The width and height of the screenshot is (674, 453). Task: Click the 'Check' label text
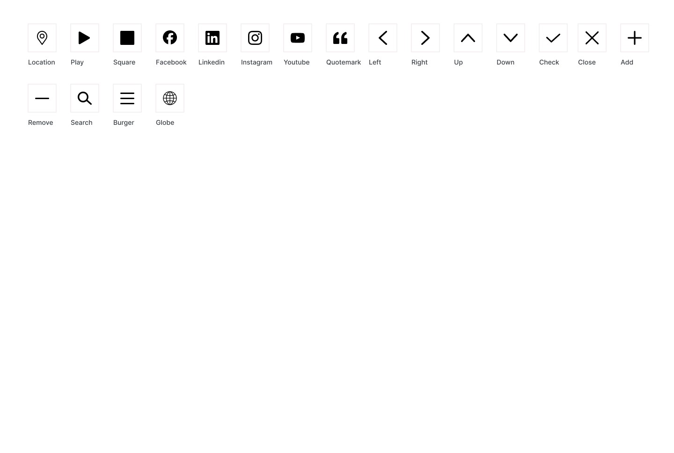click(549, 62)
